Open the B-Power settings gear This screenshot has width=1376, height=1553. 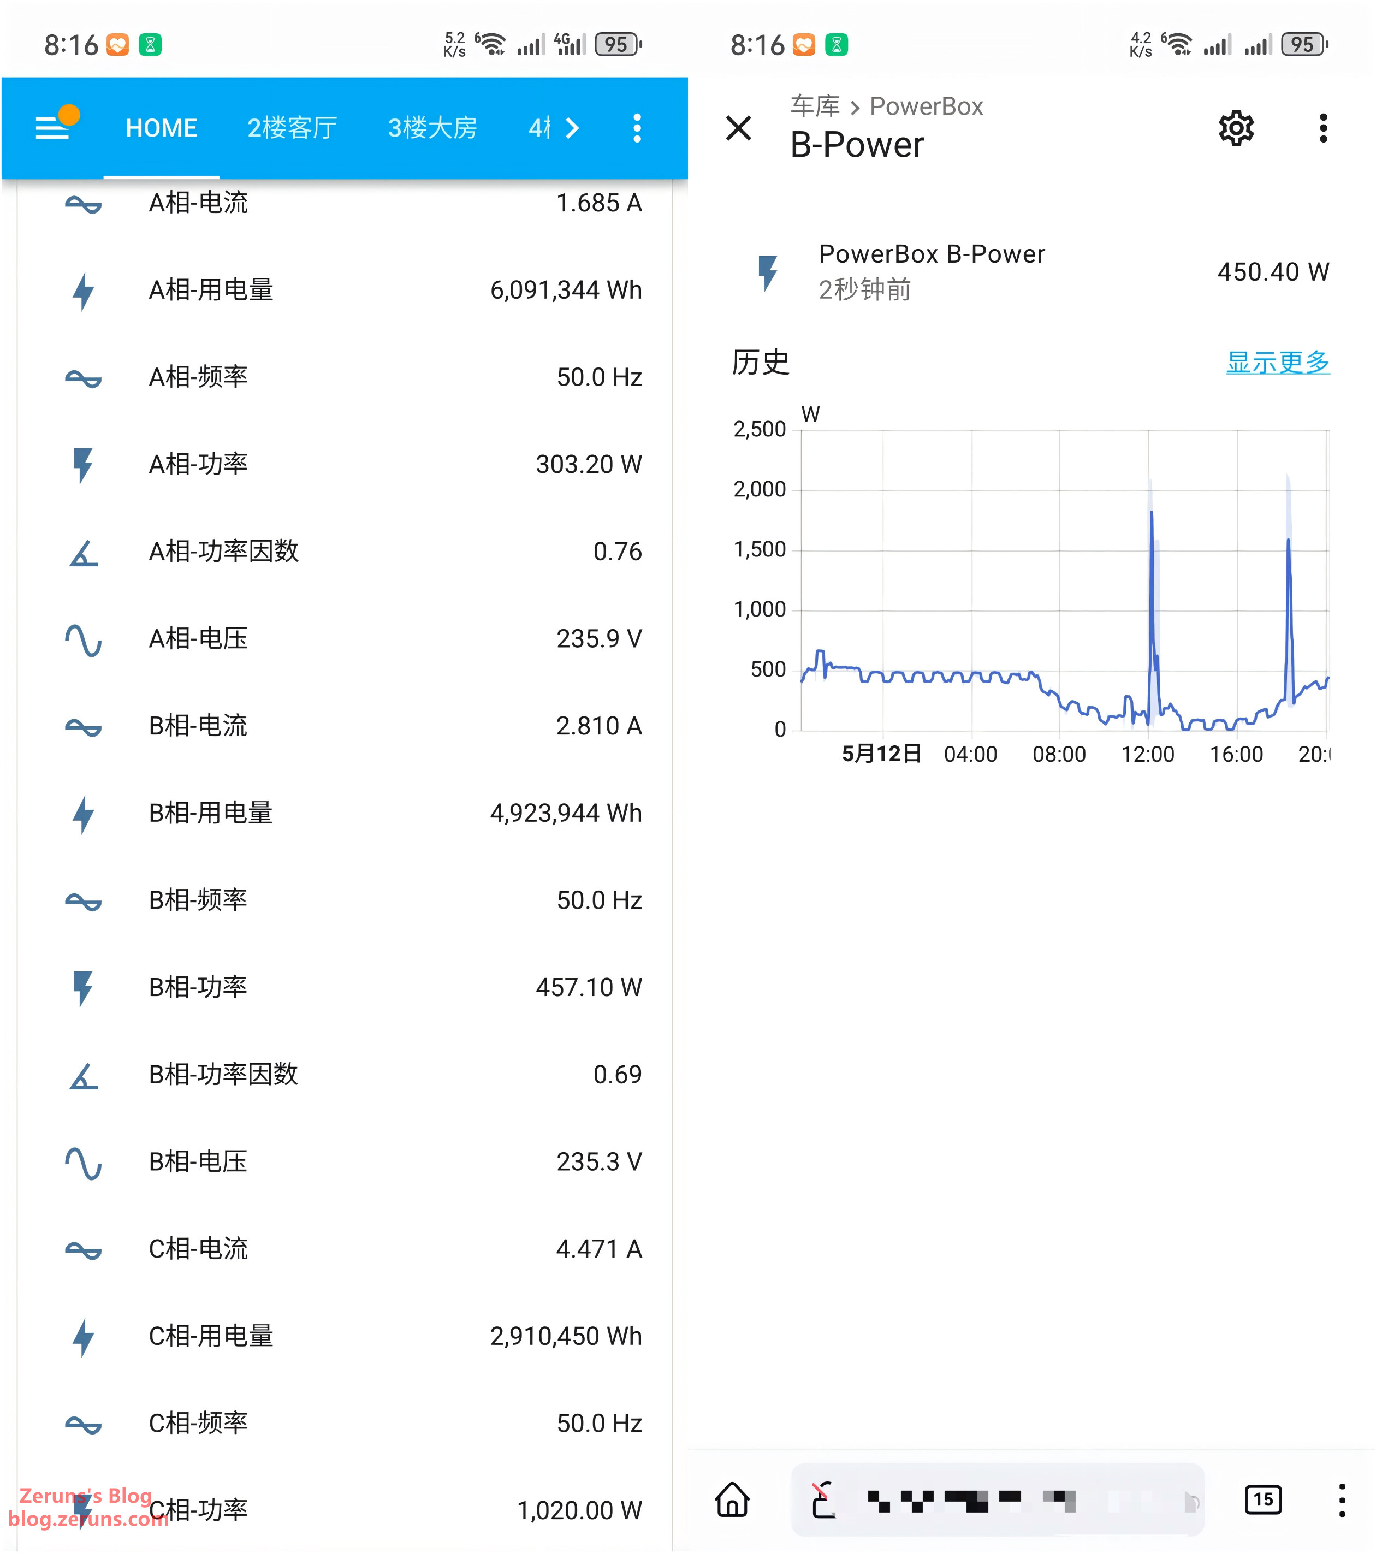1236,128
